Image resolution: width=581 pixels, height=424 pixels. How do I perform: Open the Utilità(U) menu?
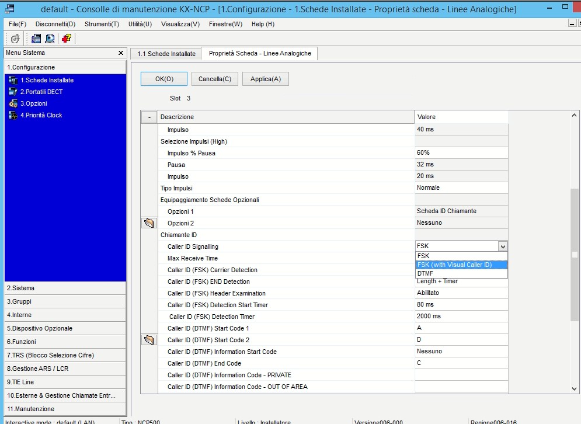coord(140,24)
